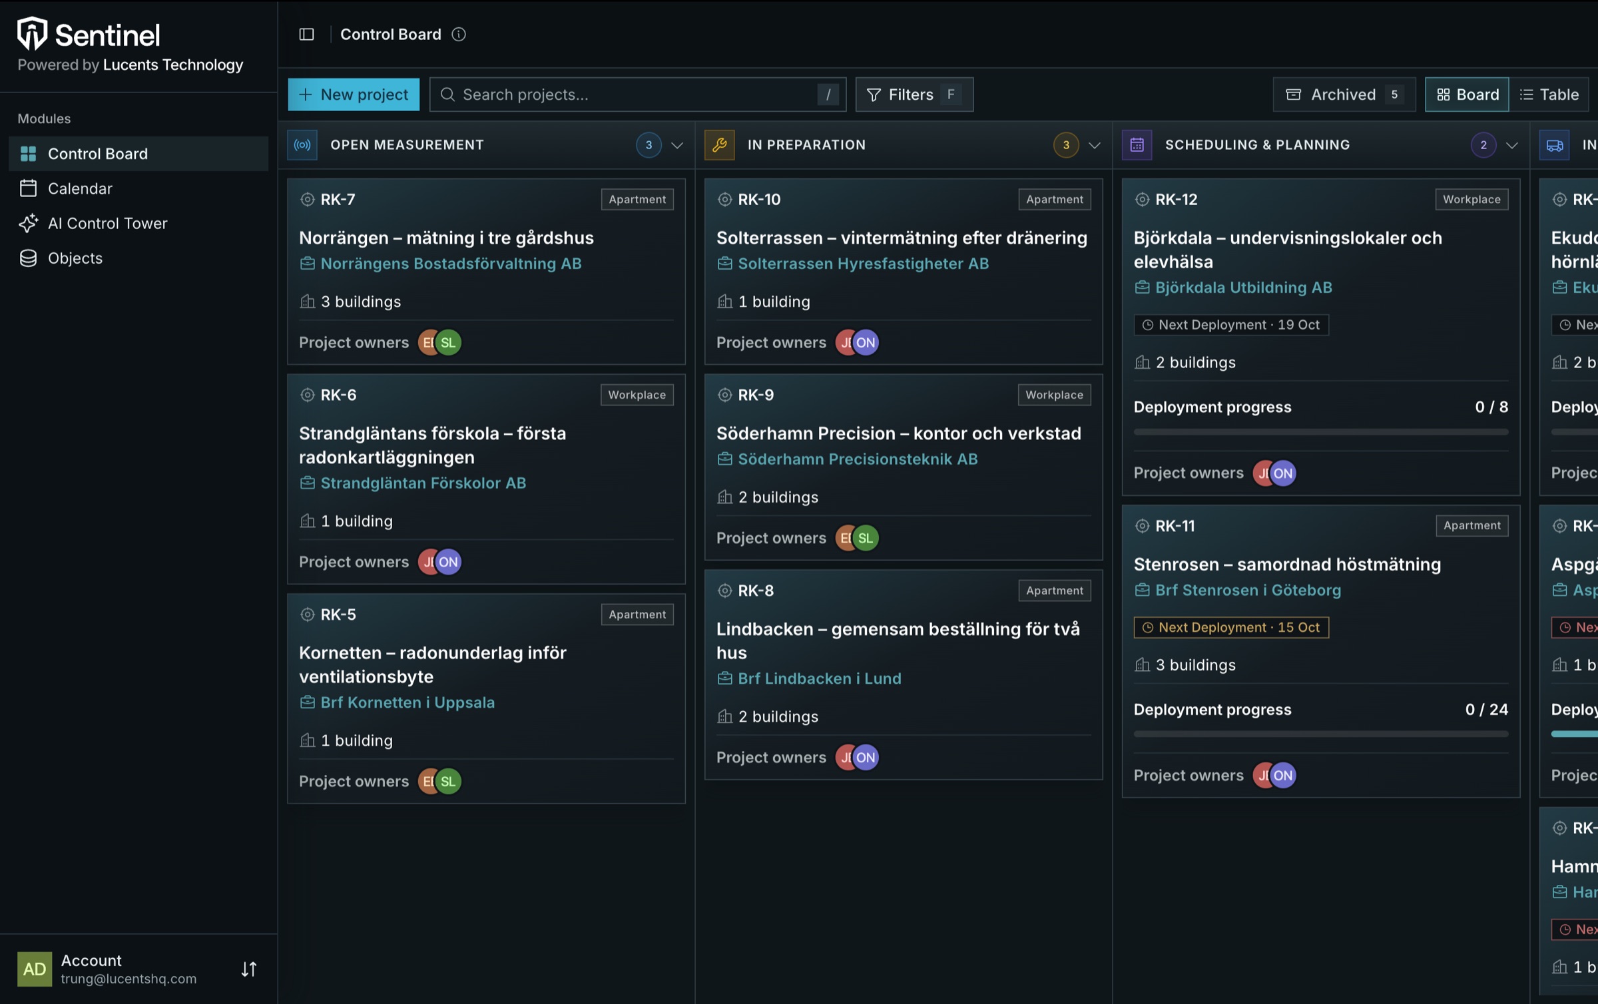Collapse the Open Measurement column
The width and height of the screenshot is (1598, 1004).
[x=677, y=145]
